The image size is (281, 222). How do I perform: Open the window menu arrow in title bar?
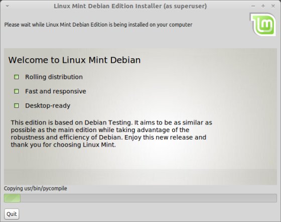pos(8,6)
